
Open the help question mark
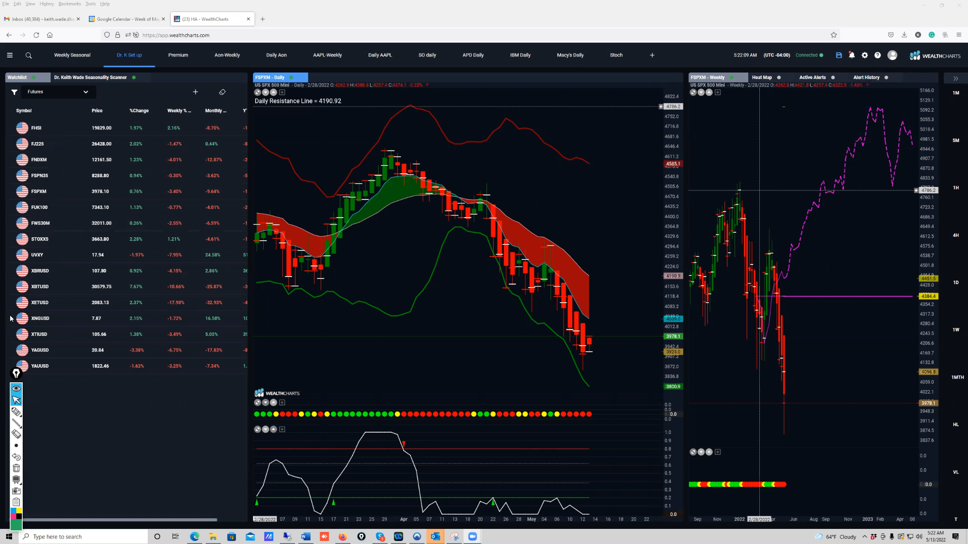[878, 55]
